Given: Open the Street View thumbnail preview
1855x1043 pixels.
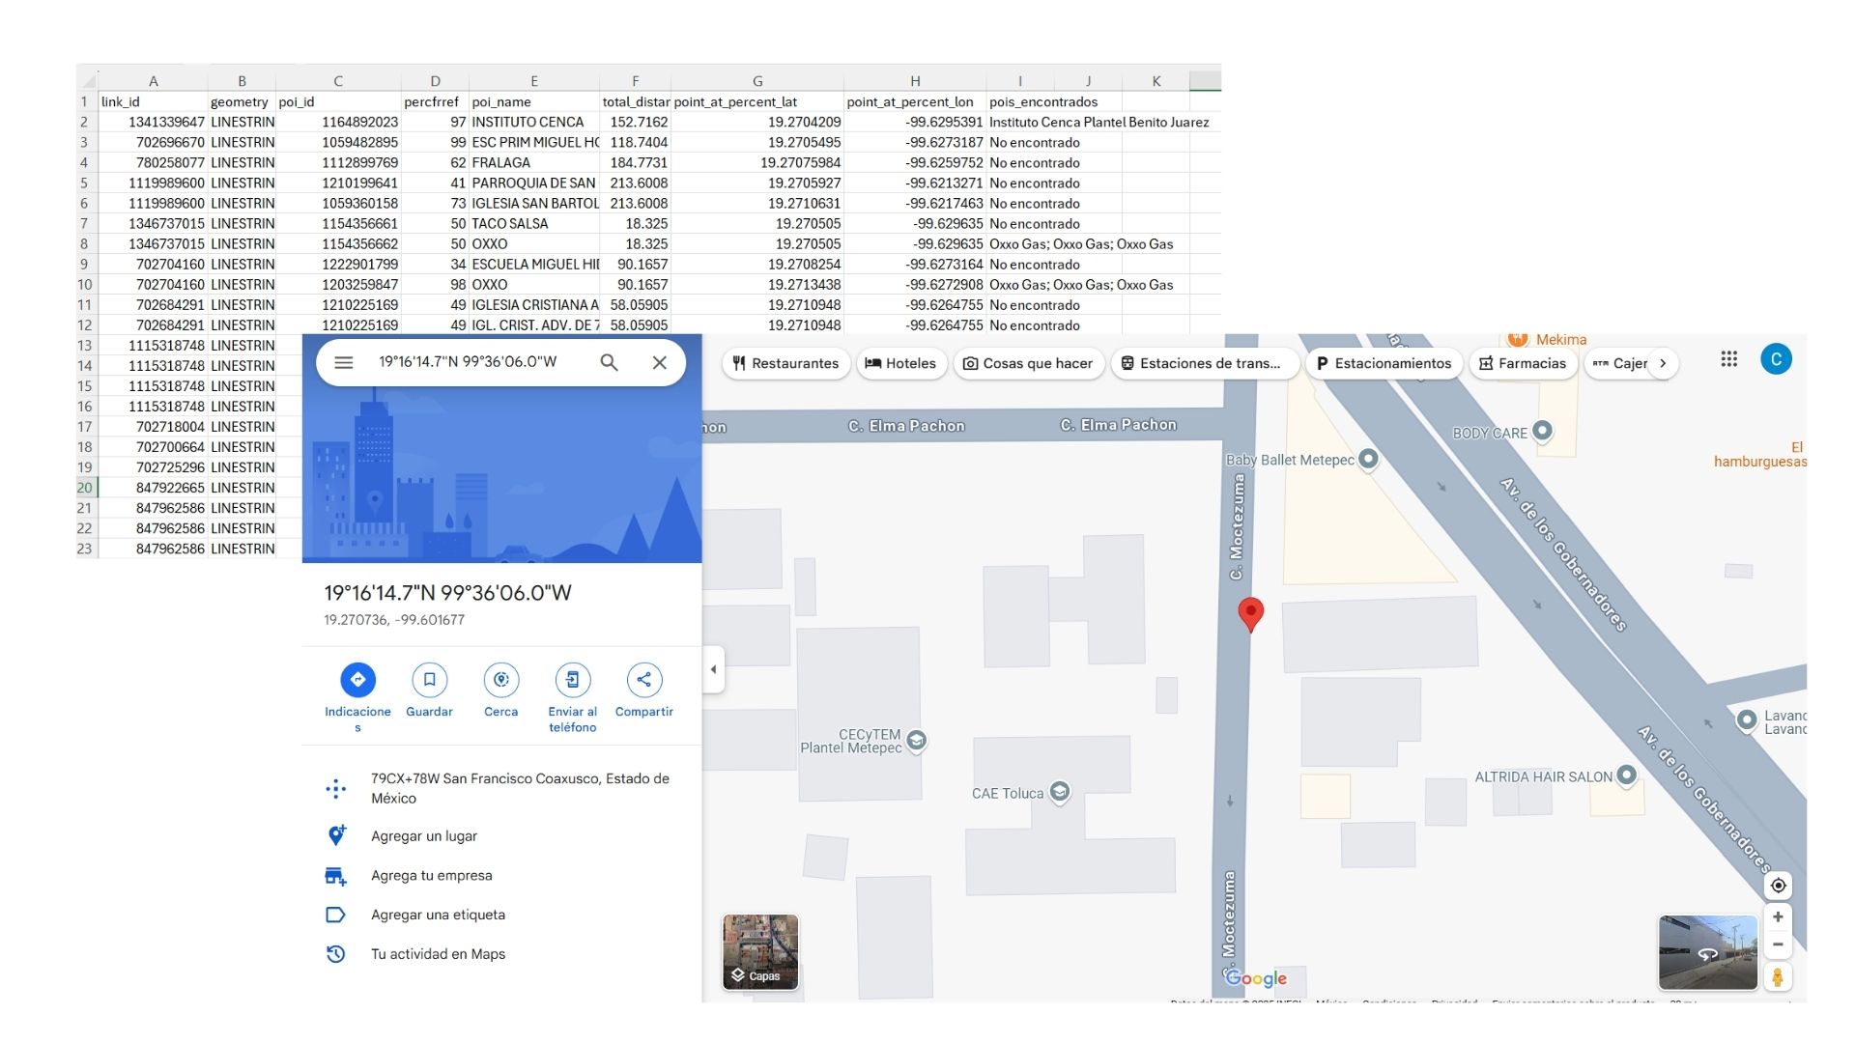Looking at the screenshot, I should pyautogui.click(x=1707, y=952).
